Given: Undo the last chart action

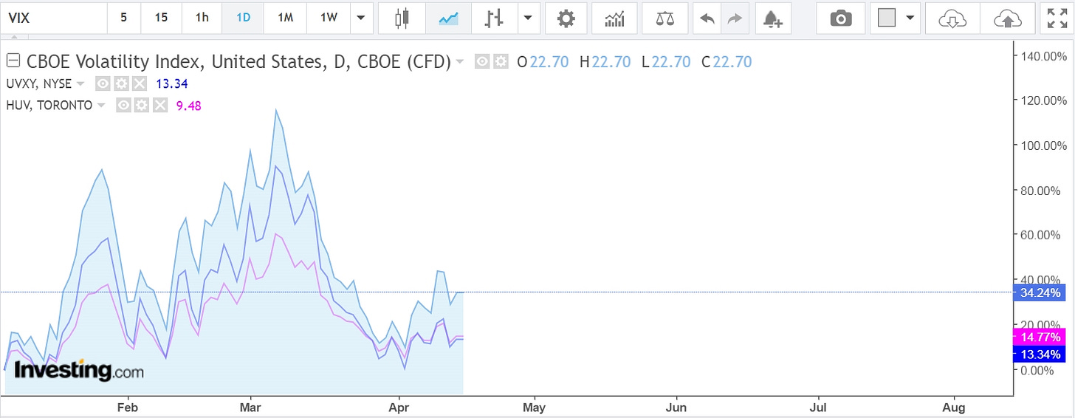Looking at the screenshot, I should pyautogui.click(x=707, y=18).
